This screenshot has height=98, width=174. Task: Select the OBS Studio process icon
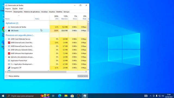pyautogui.click(x=9, y=30)
